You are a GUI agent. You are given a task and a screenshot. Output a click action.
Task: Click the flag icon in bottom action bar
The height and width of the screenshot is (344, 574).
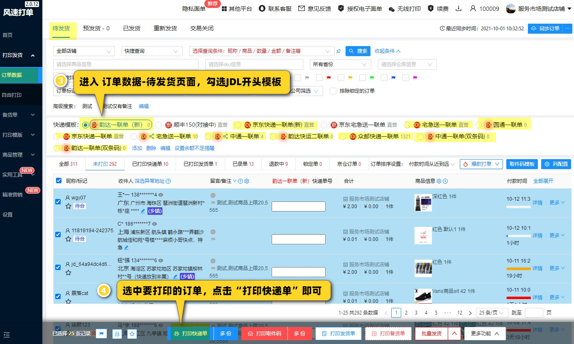point(101,334)
